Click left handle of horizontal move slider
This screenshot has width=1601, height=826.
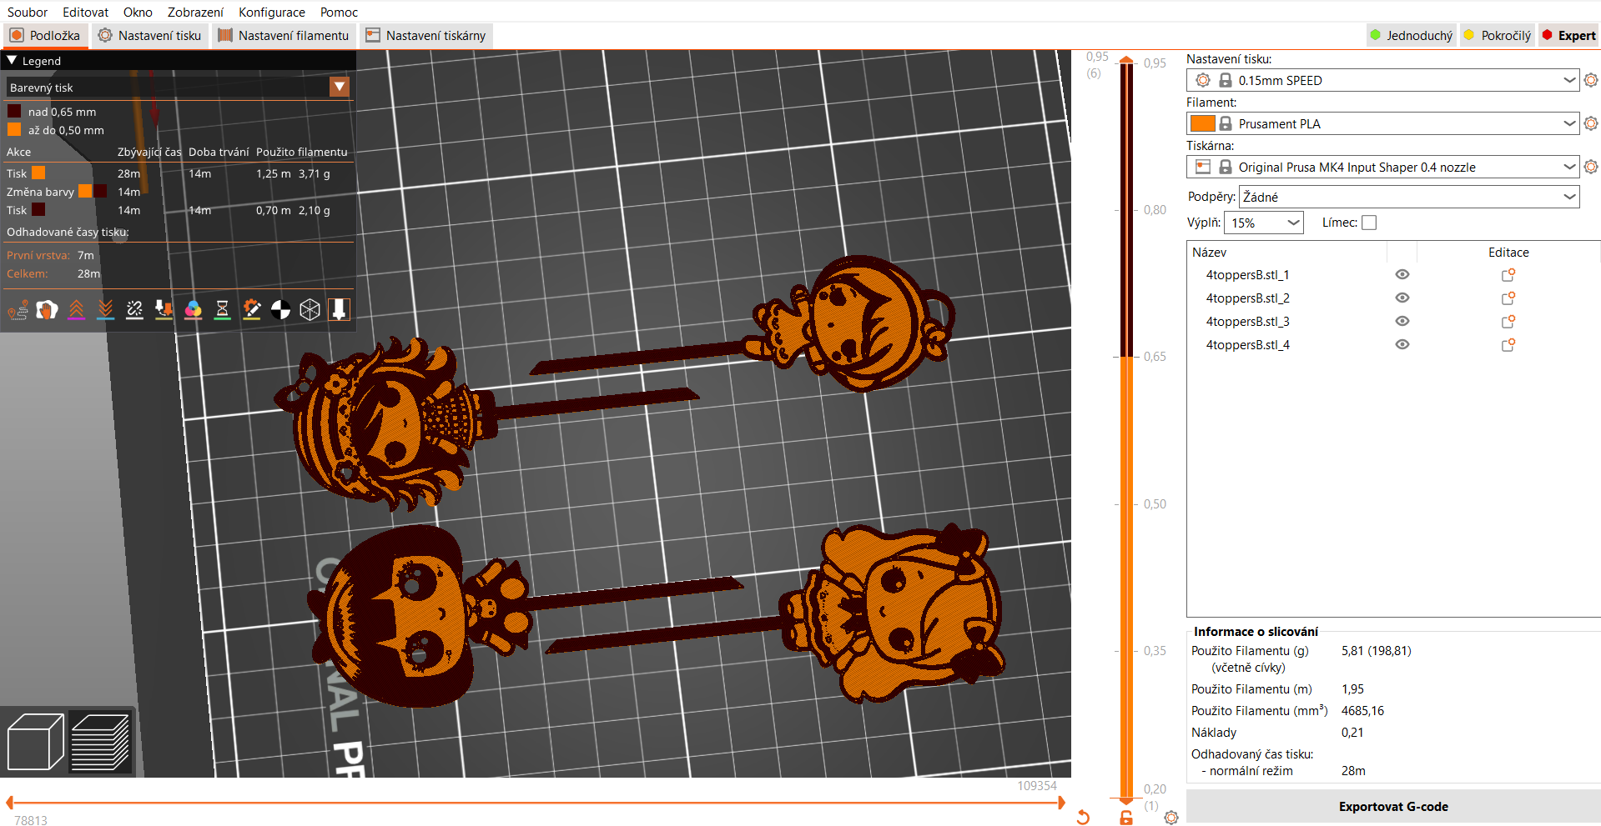[x=10, y=803]
